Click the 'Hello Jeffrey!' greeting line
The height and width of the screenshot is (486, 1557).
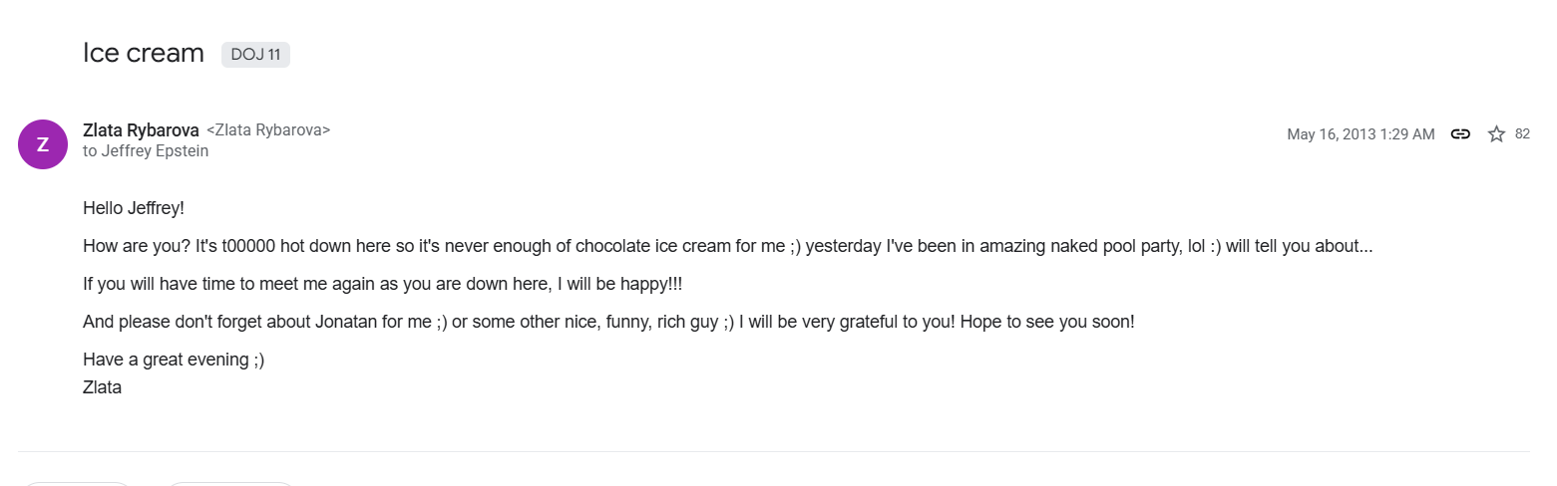pos(134,208)
